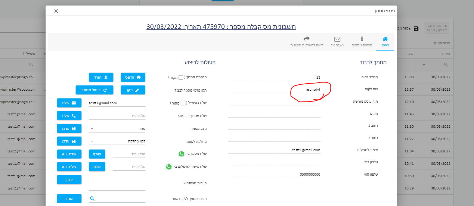Open filter dropdown arrow in background table filter row
This screenshot has height=206, width=474.
[424, 65]
